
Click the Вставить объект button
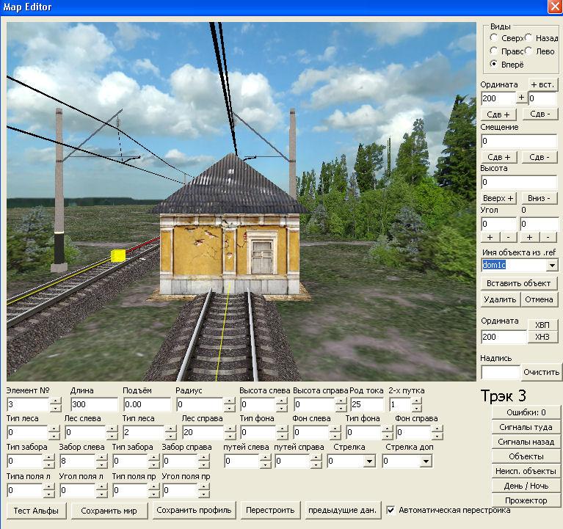click(520, 283)
